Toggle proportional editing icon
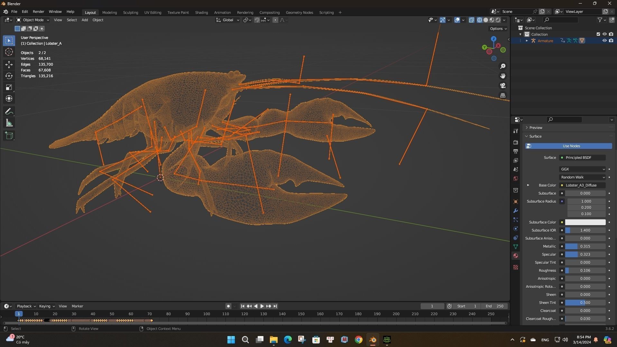This screenshot has height=347, width=617. pyautogui.click(x=275, y=20)
